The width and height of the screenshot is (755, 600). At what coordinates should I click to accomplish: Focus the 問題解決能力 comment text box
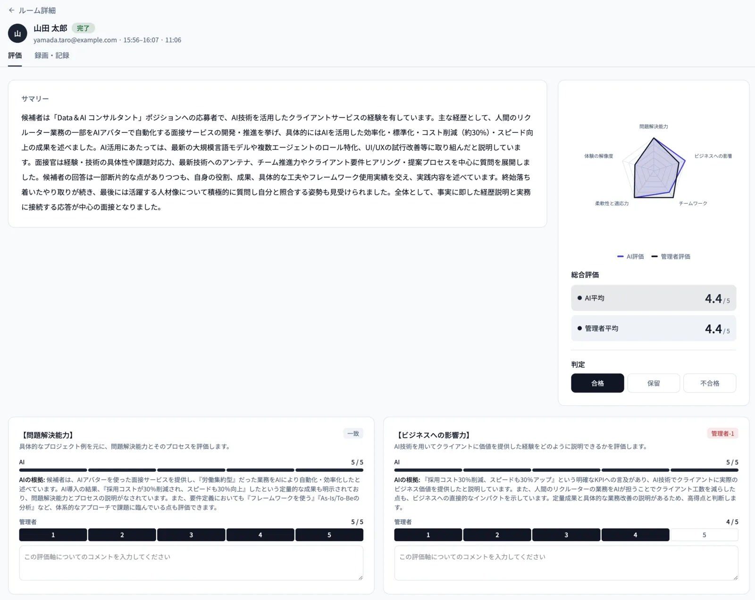[191, 563]
